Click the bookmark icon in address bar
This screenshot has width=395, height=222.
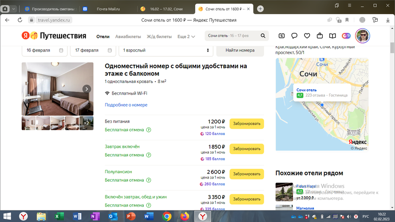pyautogui.click(x=347, y=20)
